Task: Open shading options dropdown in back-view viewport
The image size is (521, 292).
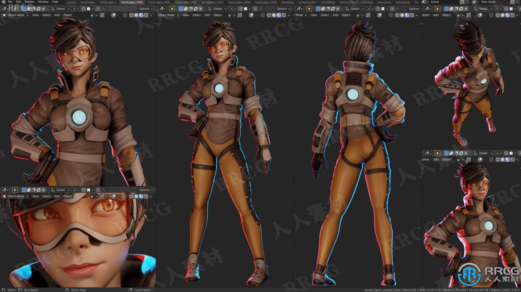Action: (417, 15)
